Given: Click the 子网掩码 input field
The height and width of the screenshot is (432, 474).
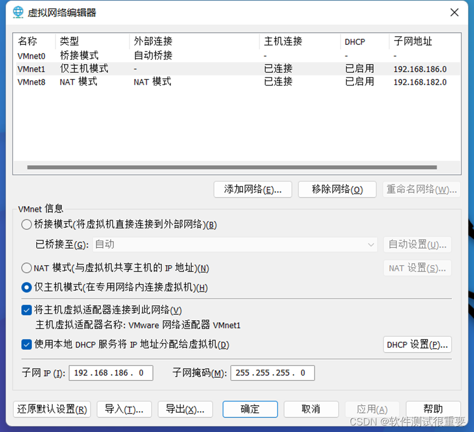Looking at the screenshot, I should tap(273, 373).
